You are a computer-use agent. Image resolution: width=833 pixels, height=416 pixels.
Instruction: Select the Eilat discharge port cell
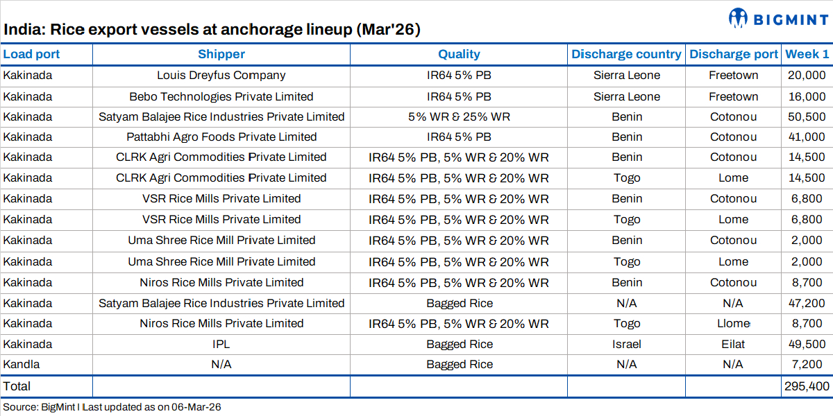[x=734, y=344]
